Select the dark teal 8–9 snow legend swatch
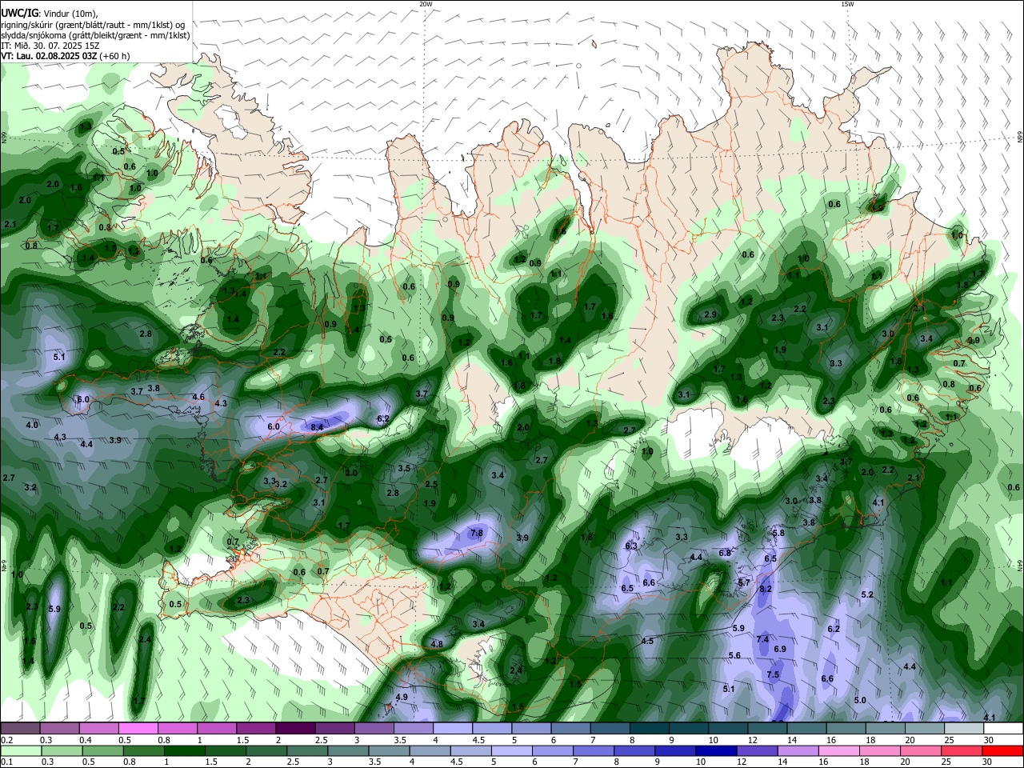1024x768 pixels. point(651,729)
